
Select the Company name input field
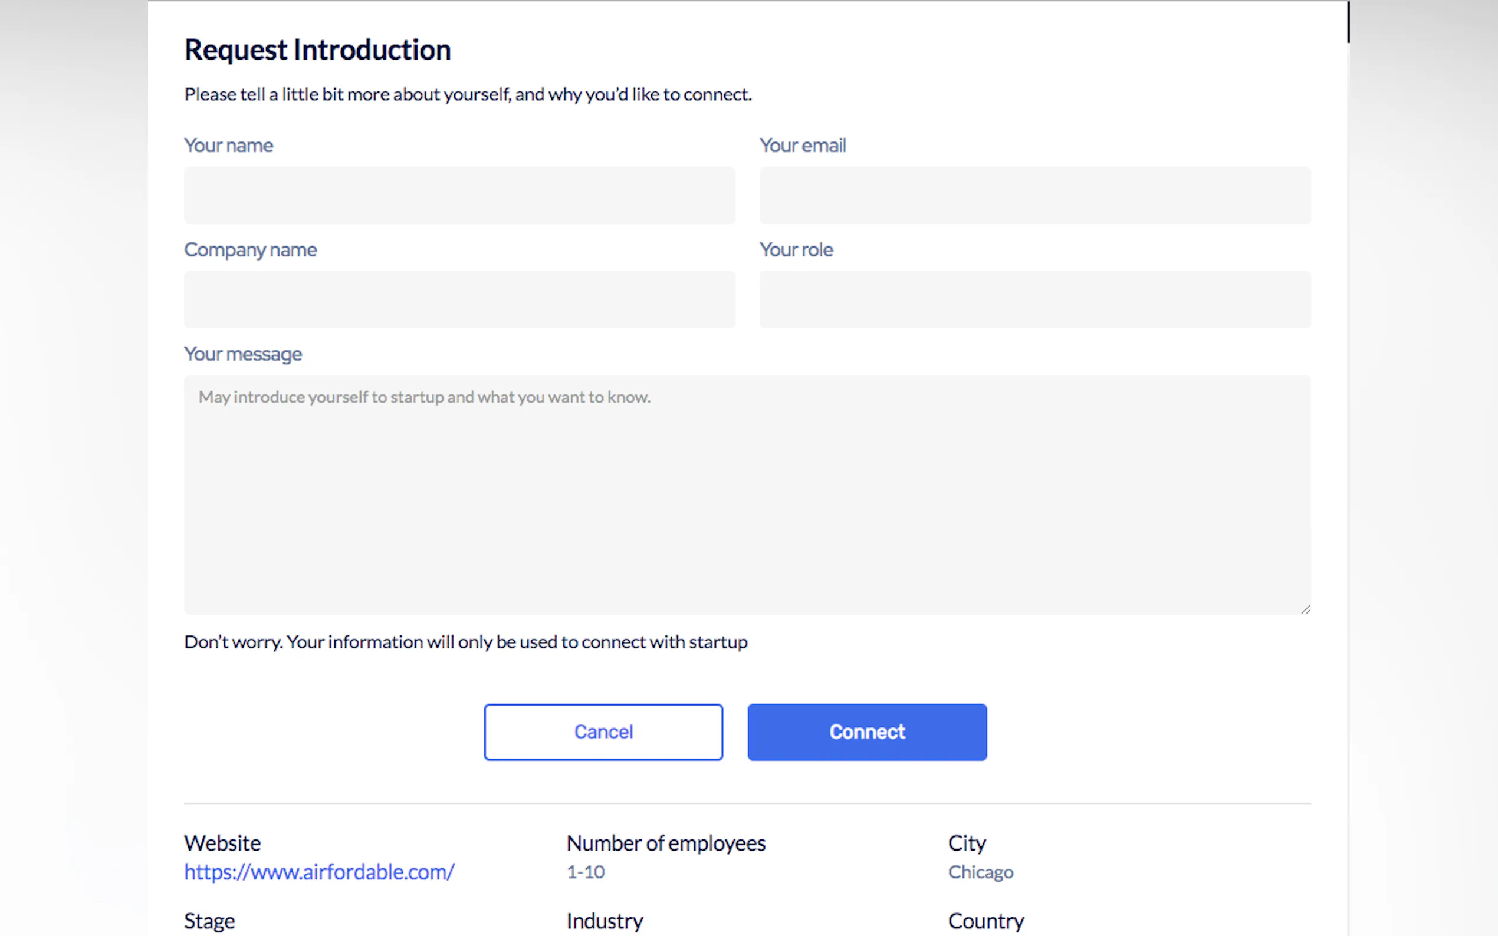coord(459,299)
